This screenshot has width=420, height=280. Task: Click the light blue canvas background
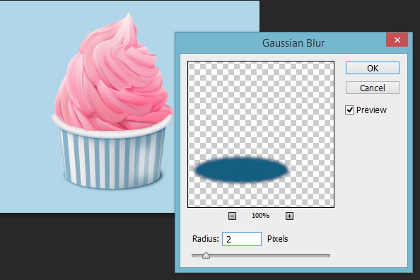point(30,107)
